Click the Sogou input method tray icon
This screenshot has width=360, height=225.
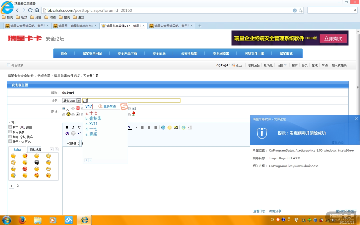(x=278, y=220)
